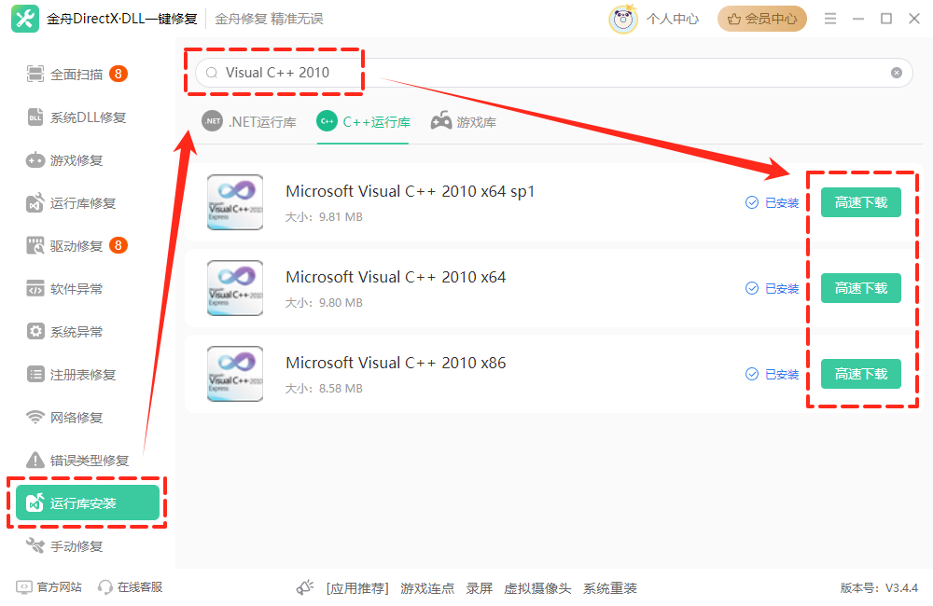The height and width of the screenshot is (606, 933).
Task: Clear search box with X icon
Action: [x=897, y=73]
